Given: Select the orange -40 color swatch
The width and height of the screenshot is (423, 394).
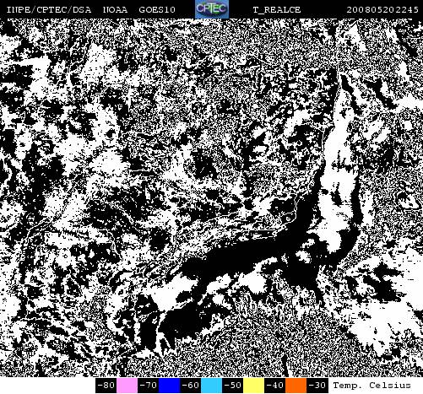Looking at the screenshot, I should (296, 386).
